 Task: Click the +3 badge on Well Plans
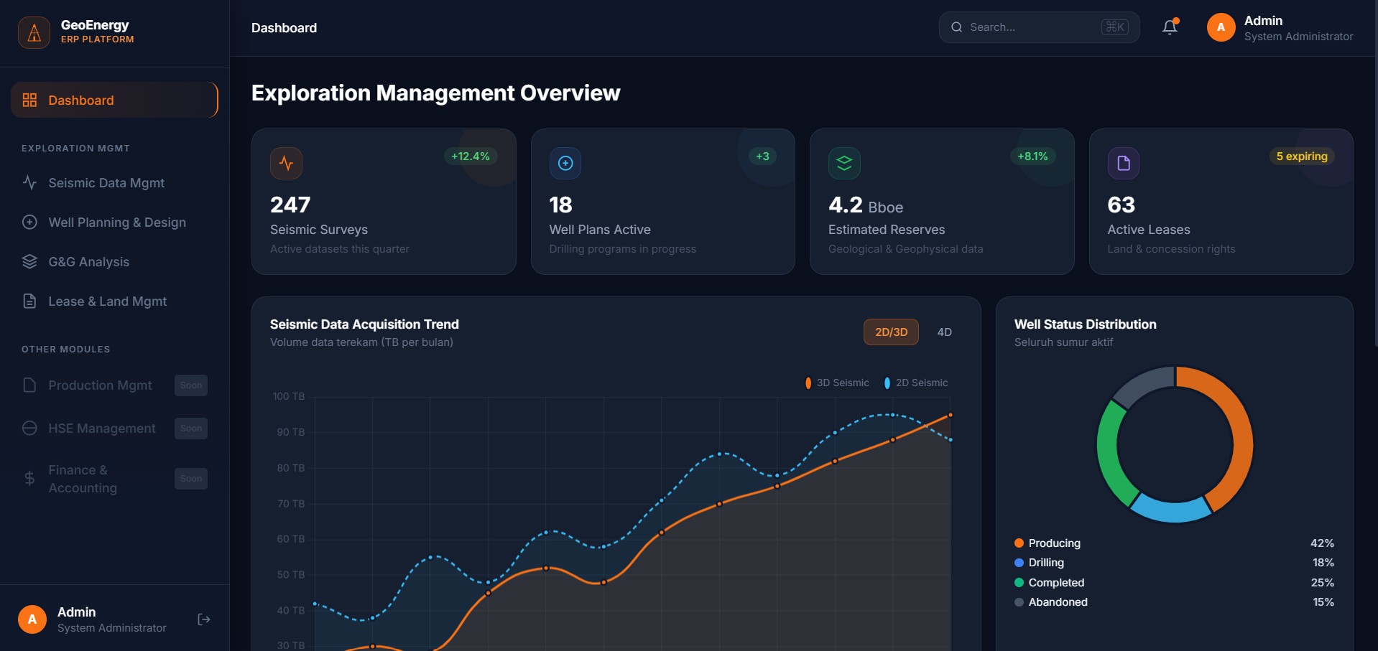tap(763, 156)
